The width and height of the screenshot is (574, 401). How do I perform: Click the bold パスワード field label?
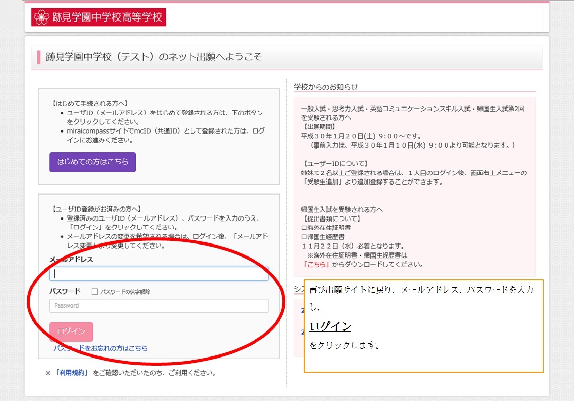(64, 291)
